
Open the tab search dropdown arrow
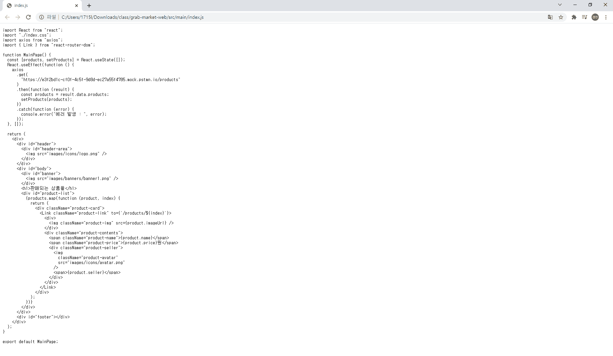click(560, 5)
